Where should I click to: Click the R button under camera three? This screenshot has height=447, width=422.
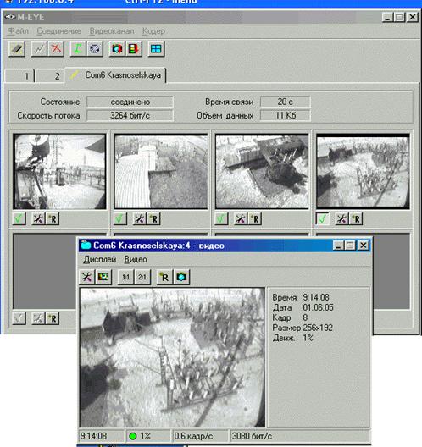pos(255,219)
